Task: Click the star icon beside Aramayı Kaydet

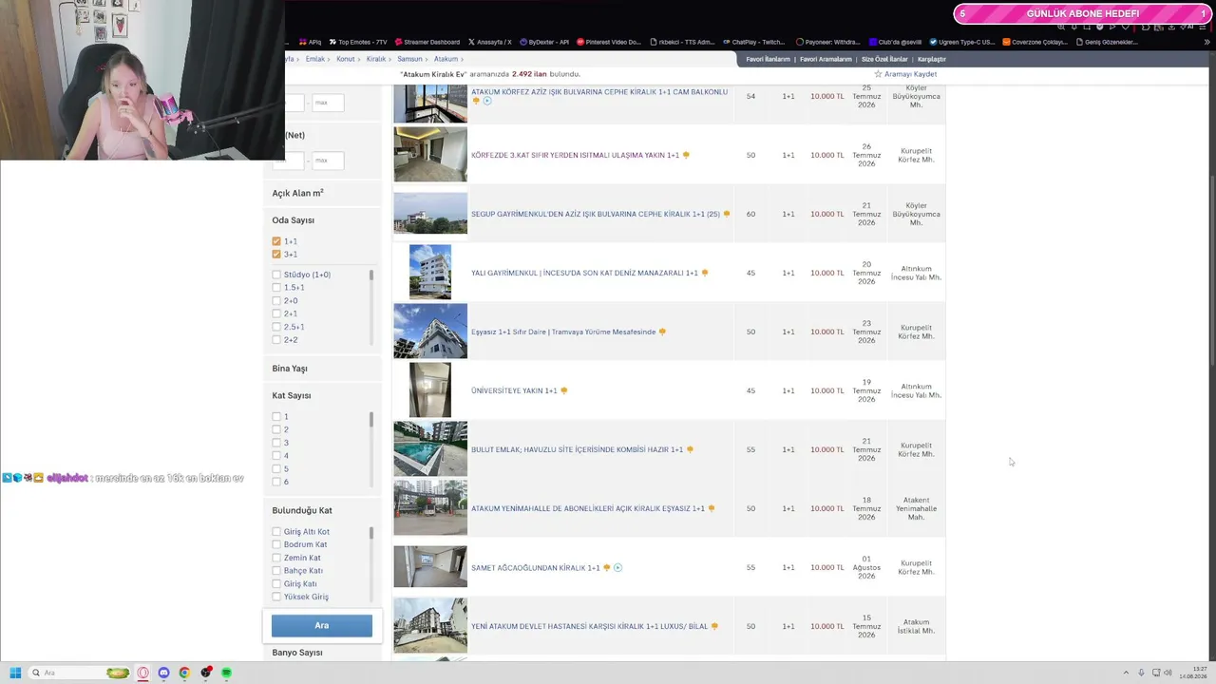Action: [x=878, y=74]
